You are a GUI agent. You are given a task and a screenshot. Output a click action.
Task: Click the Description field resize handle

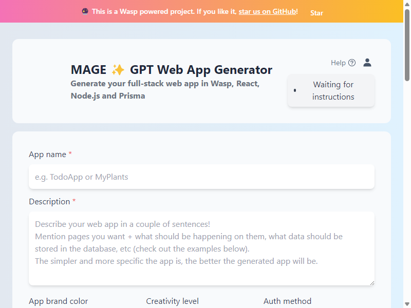(x=372, y=283)
